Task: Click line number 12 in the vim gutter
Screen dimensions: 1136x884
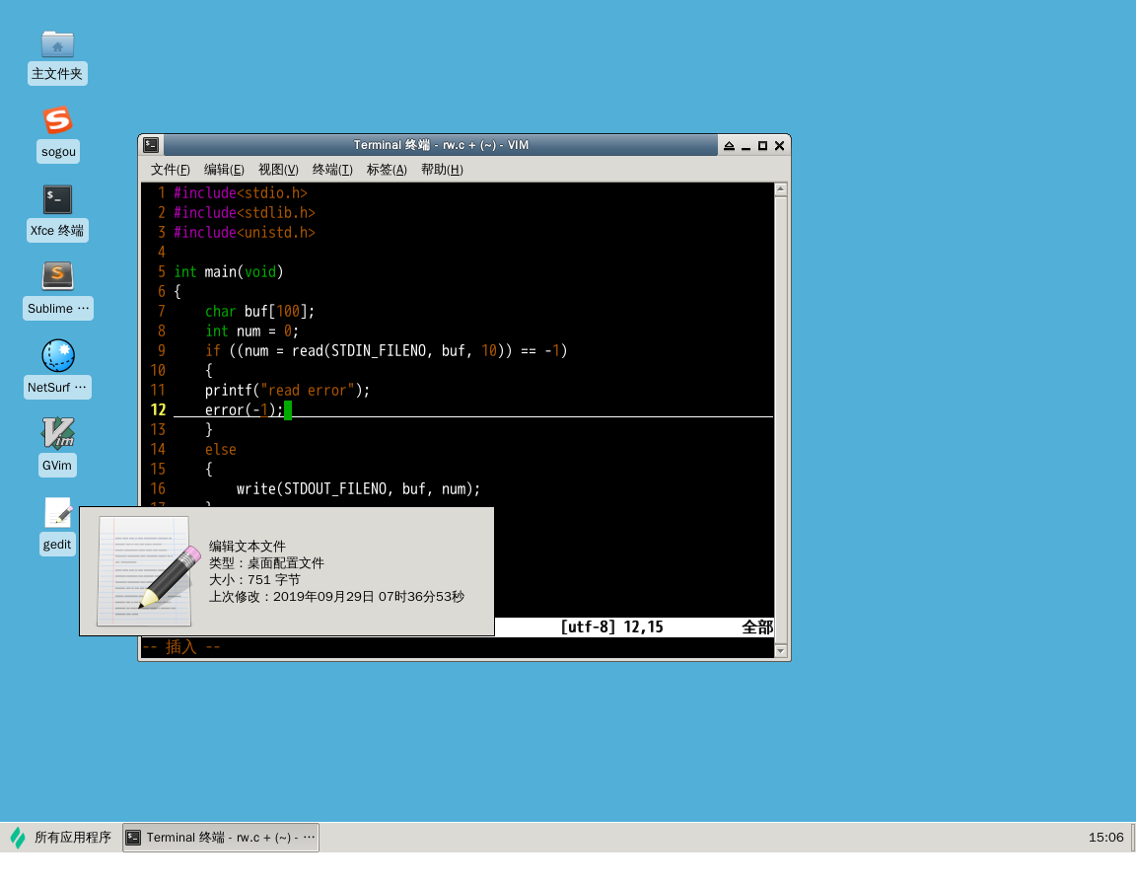Action: tap(158, 409)
